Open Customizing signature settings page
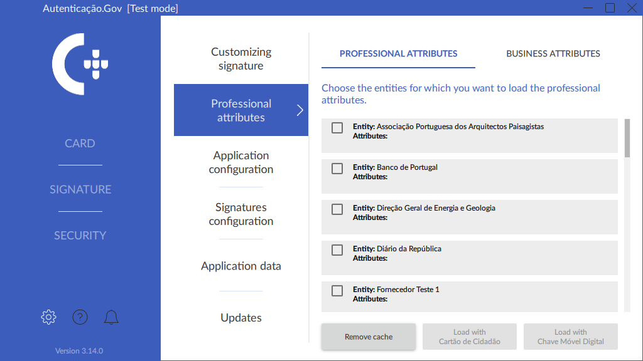 (241, 59)
